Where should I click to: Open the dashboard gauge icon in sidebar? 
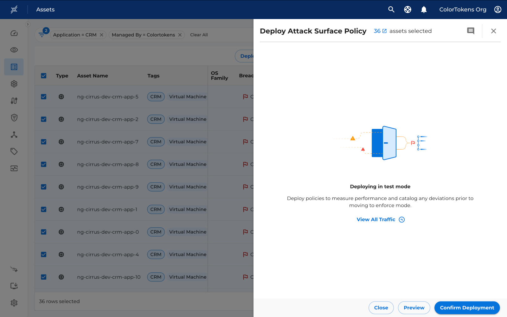coord(14,33)
